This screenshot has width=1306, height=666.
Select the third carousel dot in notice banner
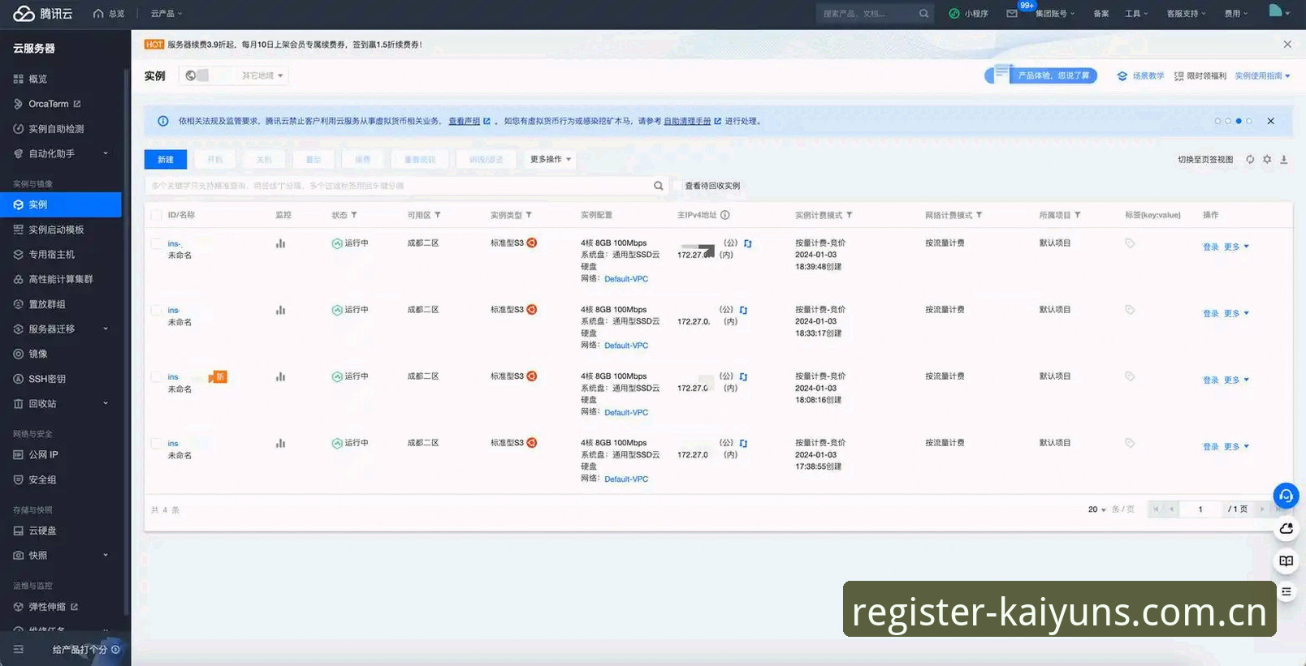pyautogui.click(x=1239, y=121)
